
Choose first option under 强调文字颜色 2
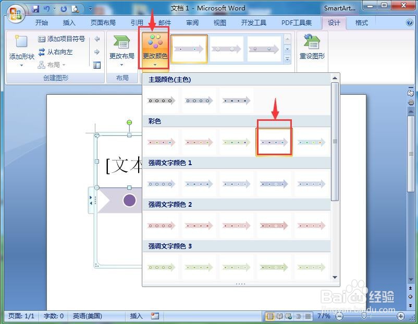tap(161, 226)
